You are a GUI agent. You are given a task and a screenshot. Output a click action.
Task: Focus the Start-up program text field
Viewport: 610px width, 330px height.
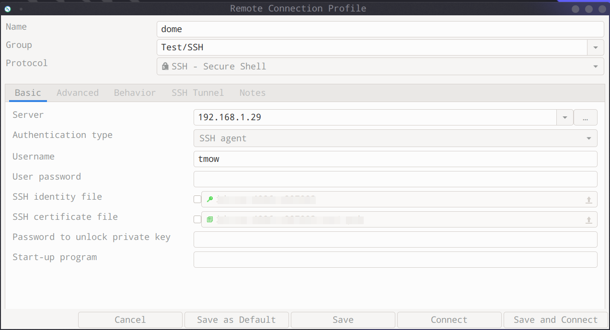tap(395, 260)
